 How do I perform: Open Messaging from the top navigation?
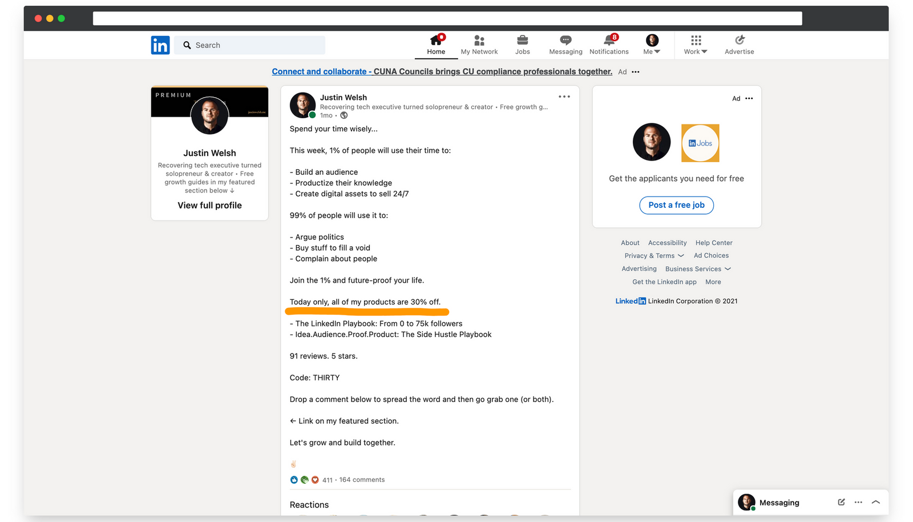(x=565, y=45)
